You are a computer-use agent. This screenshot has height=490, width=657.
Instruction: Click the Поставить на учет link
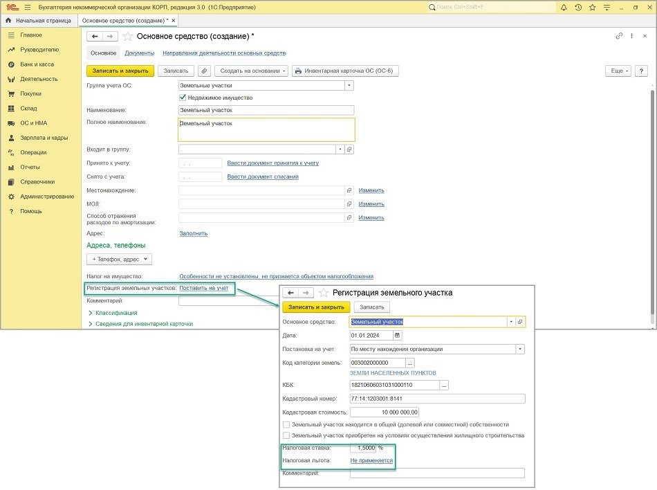pyautogui.click(x=203, y=287)
